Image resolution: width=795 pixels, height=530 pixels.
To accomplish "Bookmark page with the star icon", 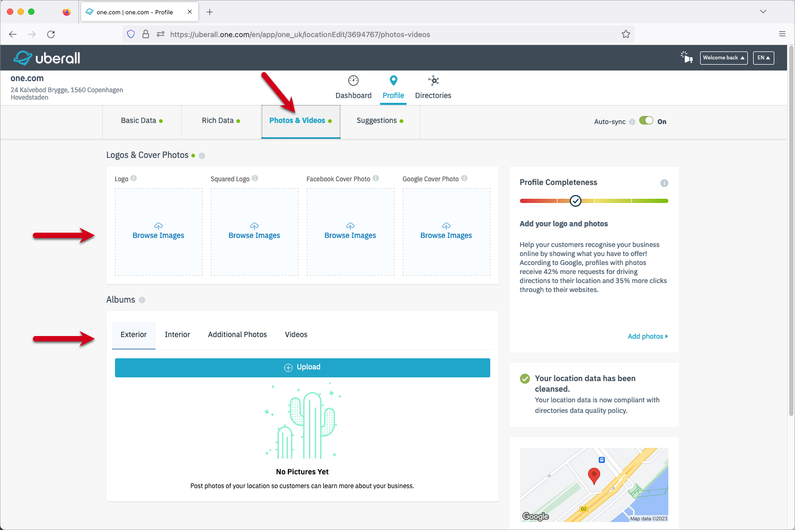I will tap(625, 34).
